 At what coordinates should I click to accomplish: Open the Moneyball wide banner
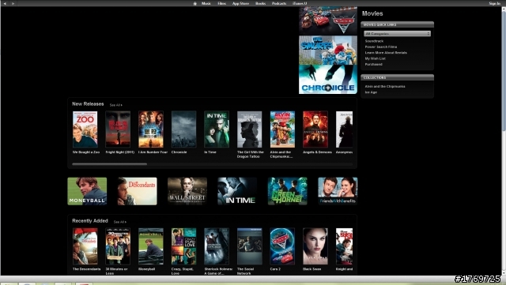coord(87,191)
